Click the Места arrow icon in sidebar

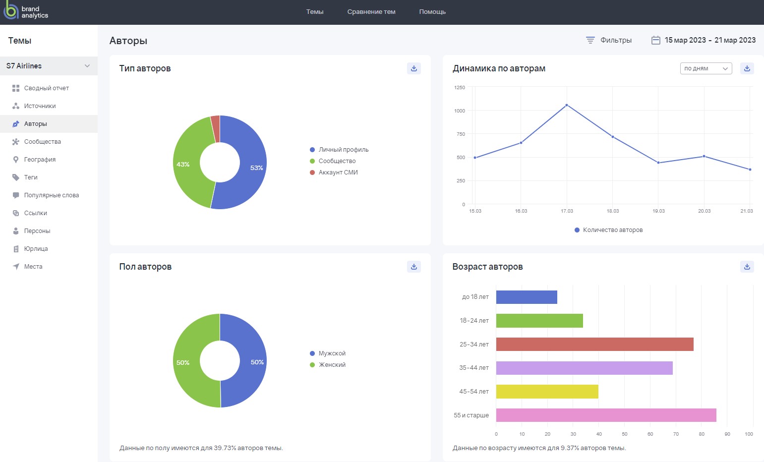click(x=15, y=266)
